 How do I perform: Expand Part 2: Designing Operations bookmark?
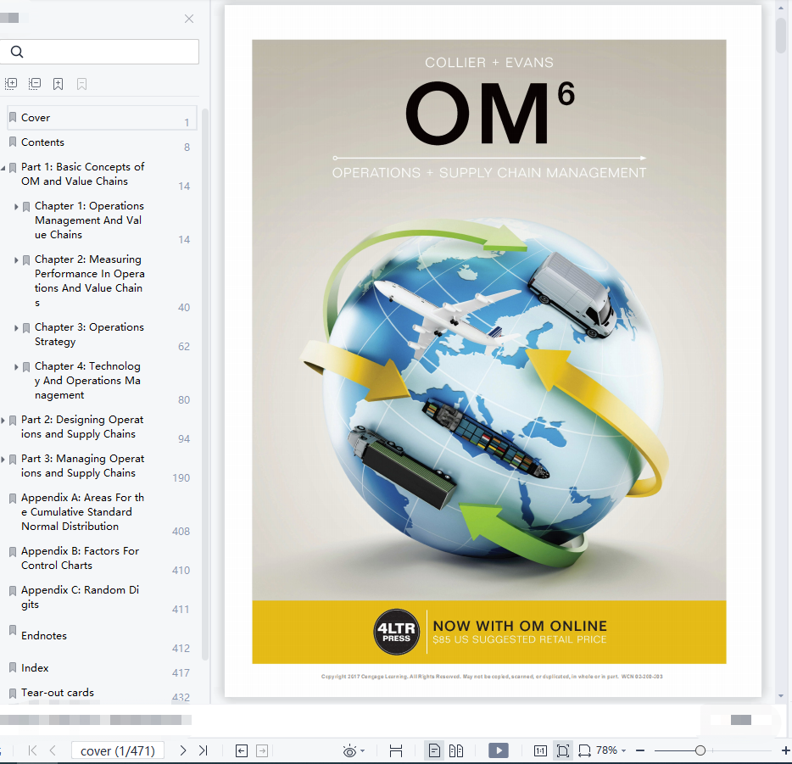[x=3, y=421]
